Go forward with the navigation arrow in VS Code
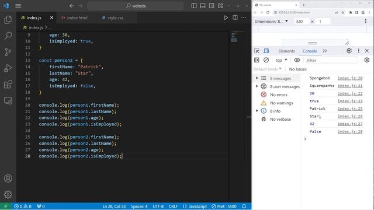The image size is (374, 210). [81, 6]
